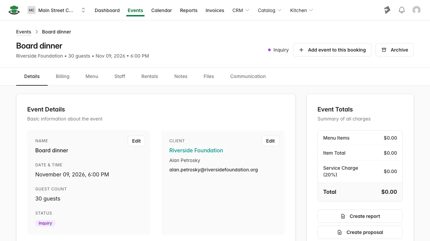Viewport: 430px width, 241px height.
Task: Switch to the Rentals tab
Action: (x=149, y=76)
